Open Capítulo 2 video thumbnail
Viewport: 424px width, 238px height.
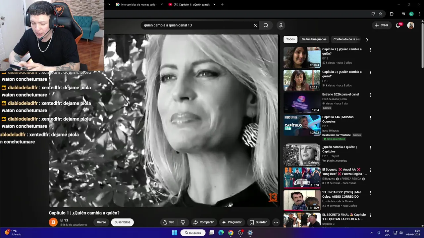302,58
